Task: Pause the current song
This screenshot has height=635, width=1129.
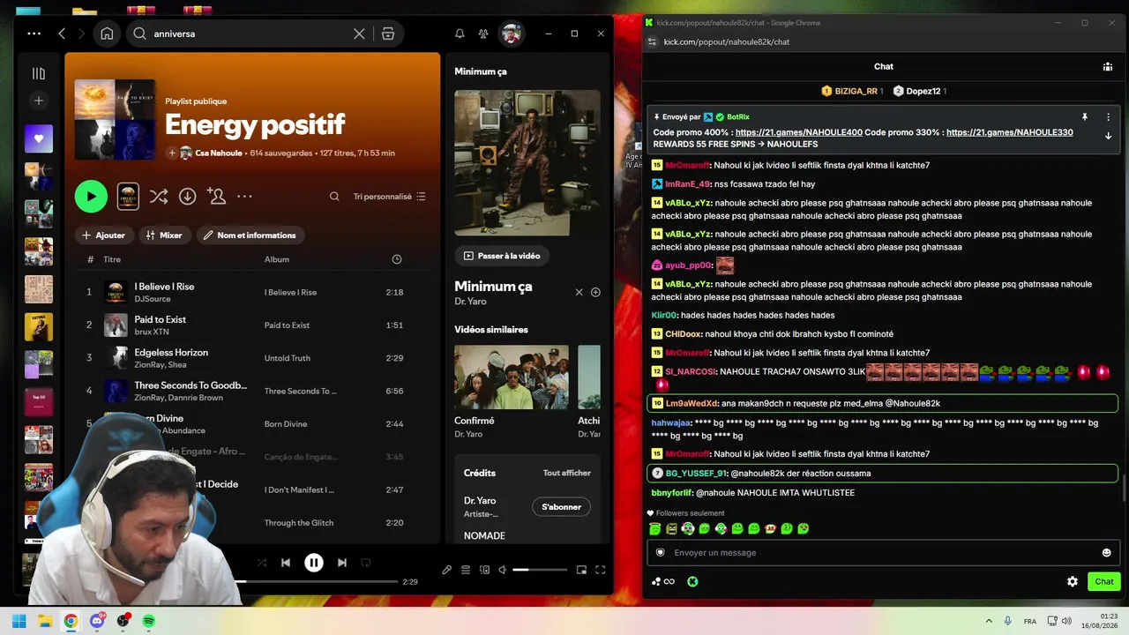Action: point(314,563)
